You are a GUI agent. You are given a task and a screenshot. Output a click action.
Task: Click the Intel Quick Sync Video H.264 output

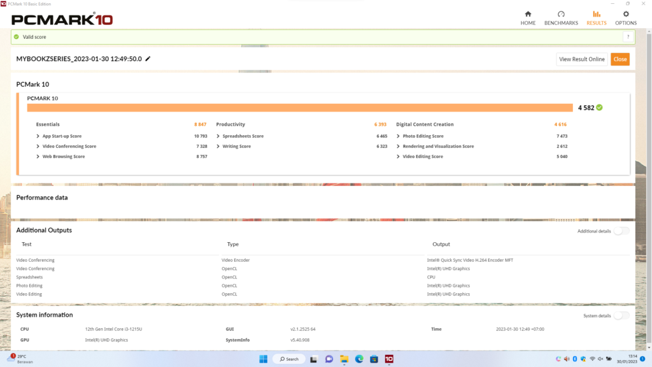click(470, 260)
